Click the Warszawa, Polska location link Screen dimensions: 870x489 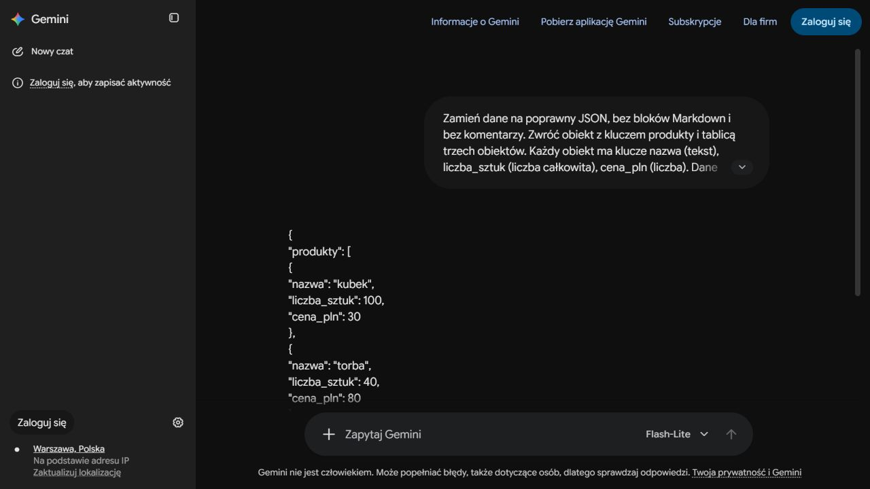pyautogui.click(x=69, y=449)
